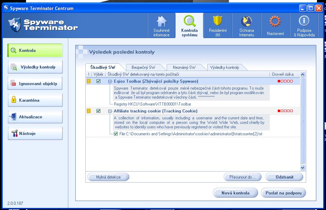Toggle checkbox for Affiliate tracking cookie

pos(98,111)
